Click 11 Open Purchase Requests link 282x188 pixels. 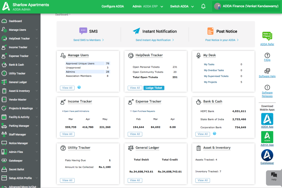point(142,111)
